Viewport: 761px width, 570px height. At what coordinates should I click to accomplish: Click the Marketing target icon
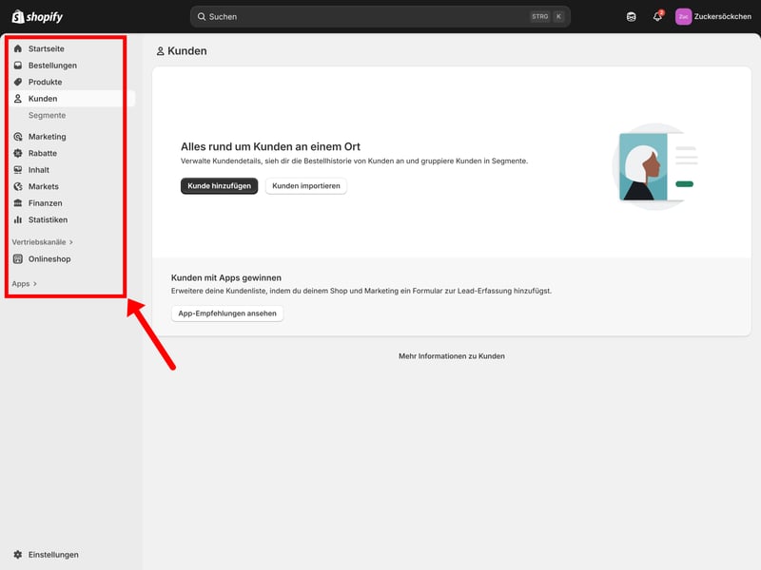click(x=18, y=137)
